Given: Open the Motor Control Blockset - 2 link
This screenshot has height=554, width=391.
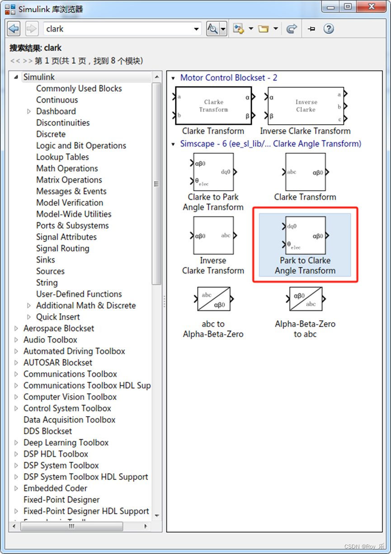Looking at the screenshot, I should click(229, 78).
